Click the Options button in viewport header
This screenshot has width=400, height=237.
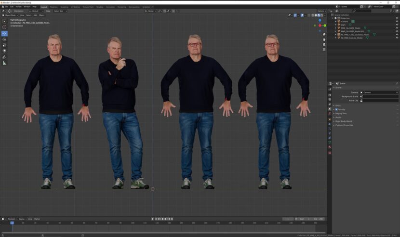click(321, 11)
